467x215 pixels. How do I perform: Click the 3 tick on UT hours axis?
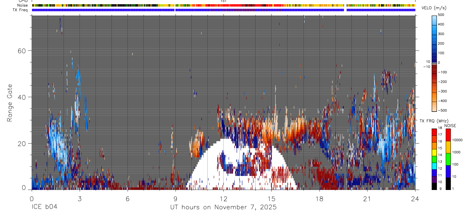point(79,198)
